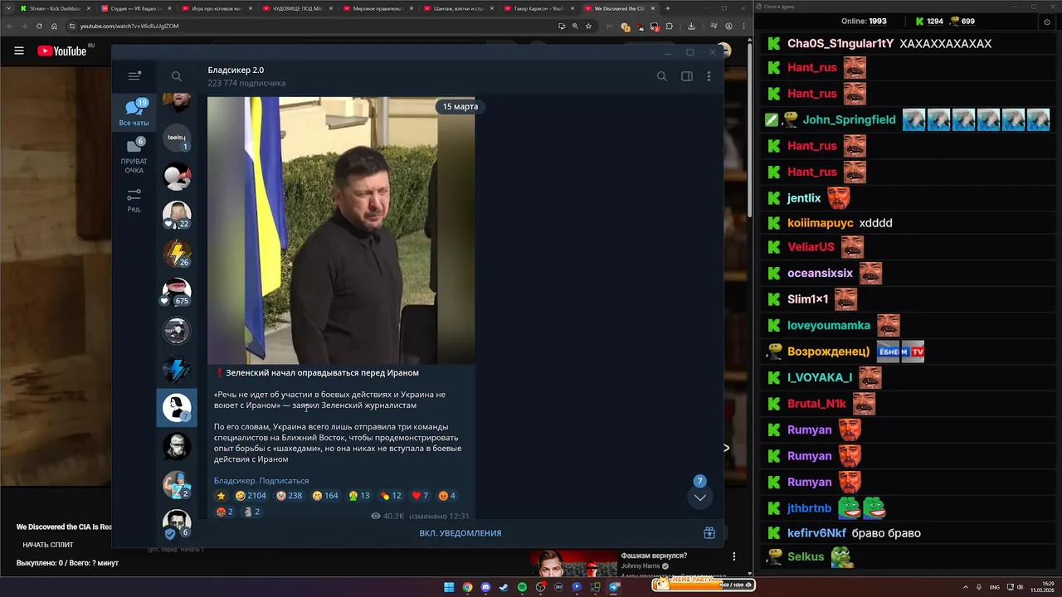Open the 'Все чаты' folder

point(134,113)
